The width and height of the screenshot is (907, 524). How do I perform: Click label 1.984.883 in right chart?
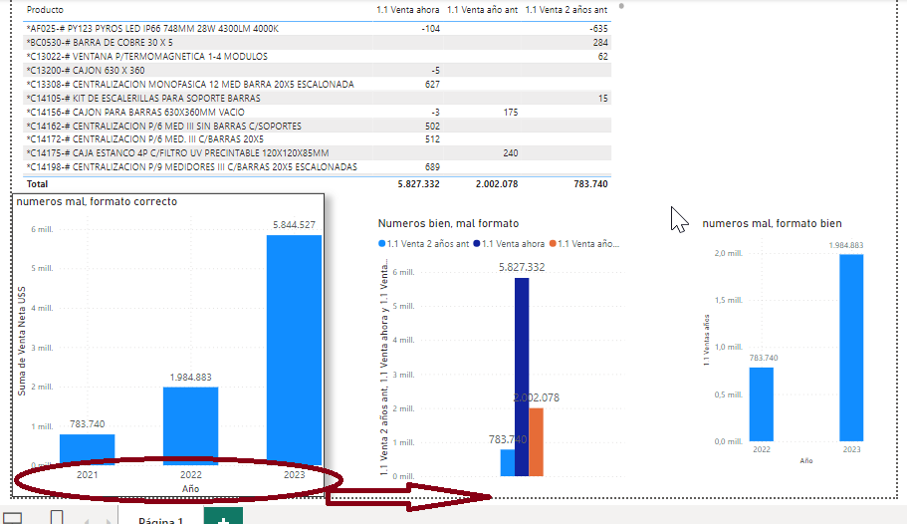[x=846, y=245]
